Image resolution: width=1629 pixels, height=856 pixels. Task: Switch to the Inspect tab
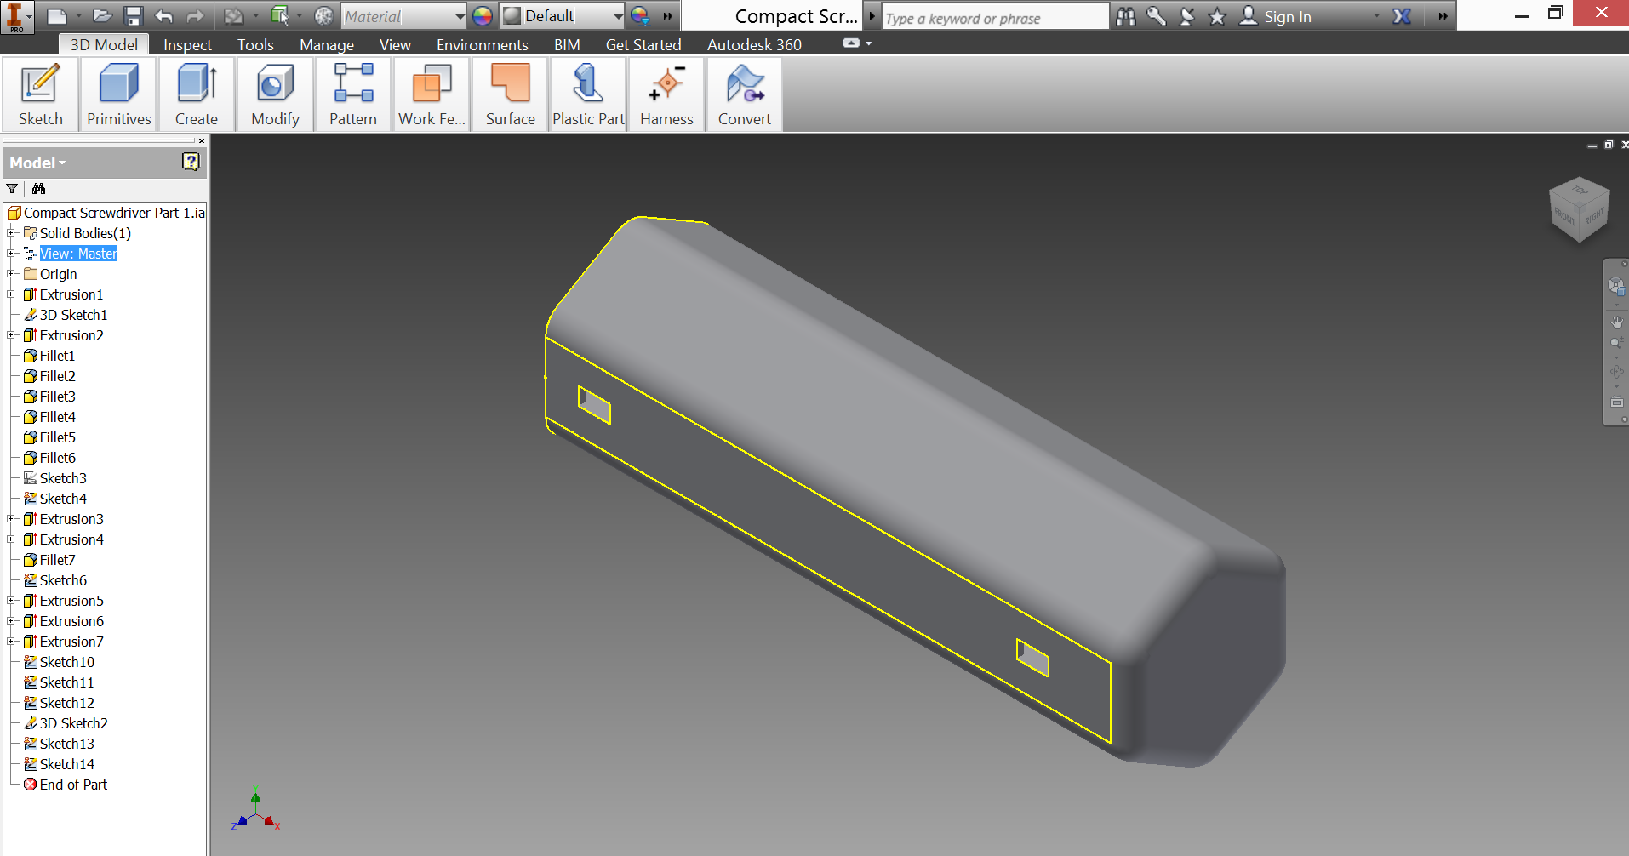point(187,44)
